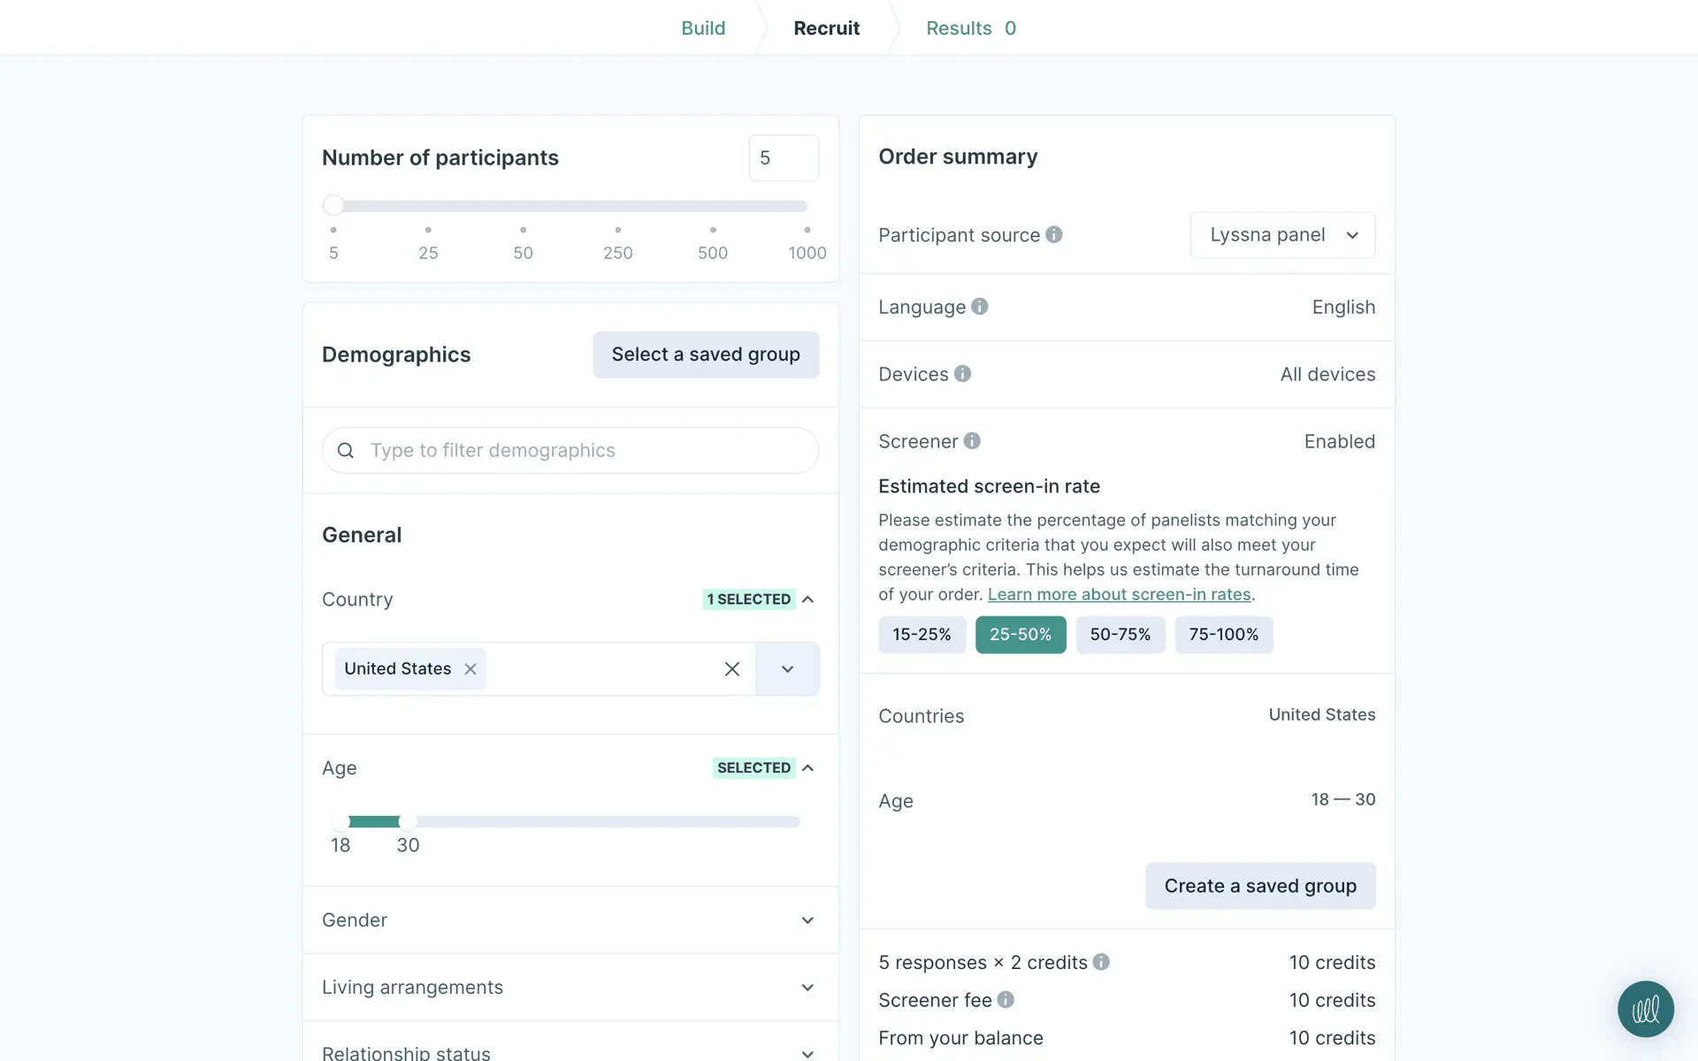Click the Devices info icon

tap(962, 374)
